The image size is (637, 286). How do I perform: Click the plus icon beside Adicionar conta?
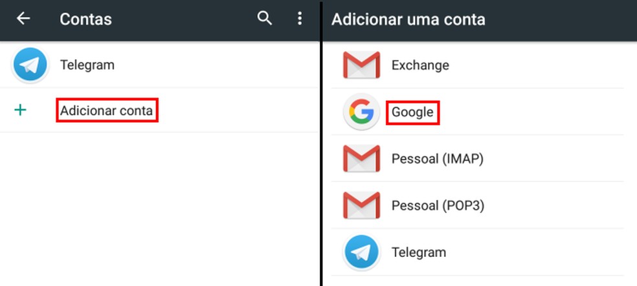21,110
